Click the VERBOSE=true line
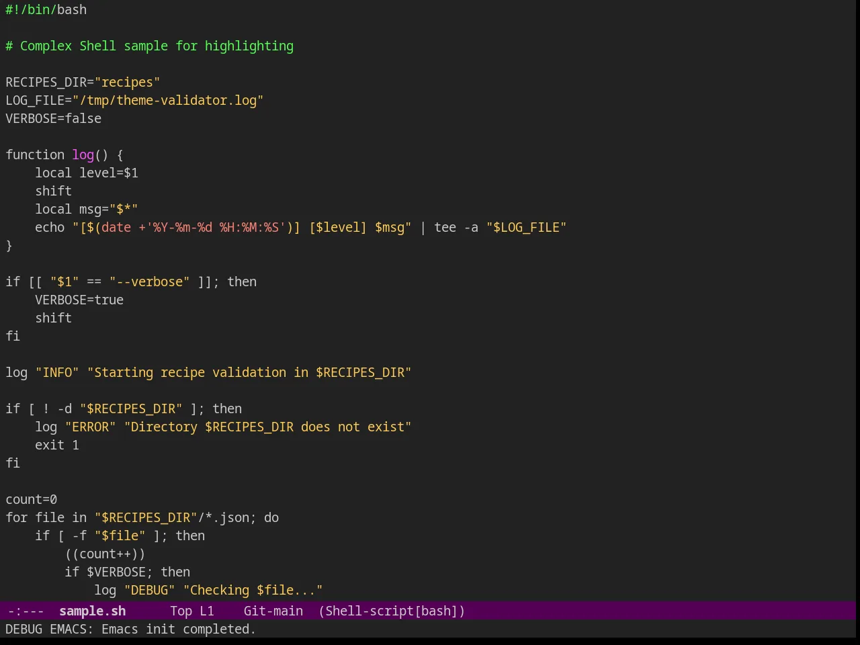Image resolution: width=860 pixels, height=645 pixels. (x=79, y=300)
